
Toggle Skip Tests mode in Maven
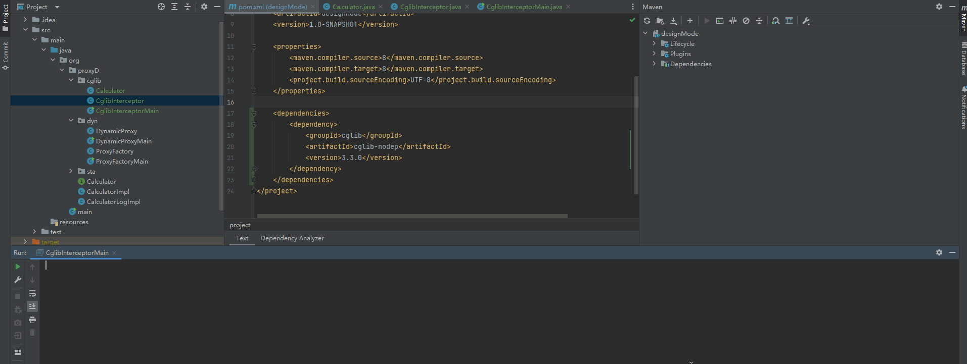point(746,21)
